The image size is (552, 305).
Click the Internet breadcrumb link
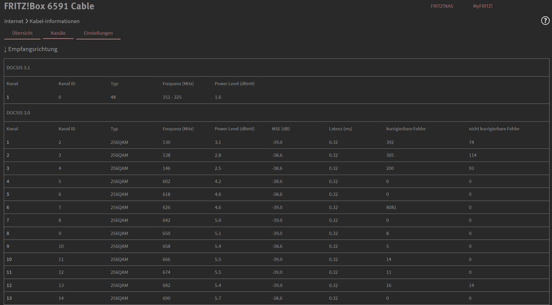pos(14,22)
